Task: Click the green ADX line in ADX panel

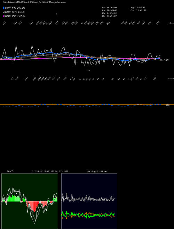Action: click(x=88, y=215)
